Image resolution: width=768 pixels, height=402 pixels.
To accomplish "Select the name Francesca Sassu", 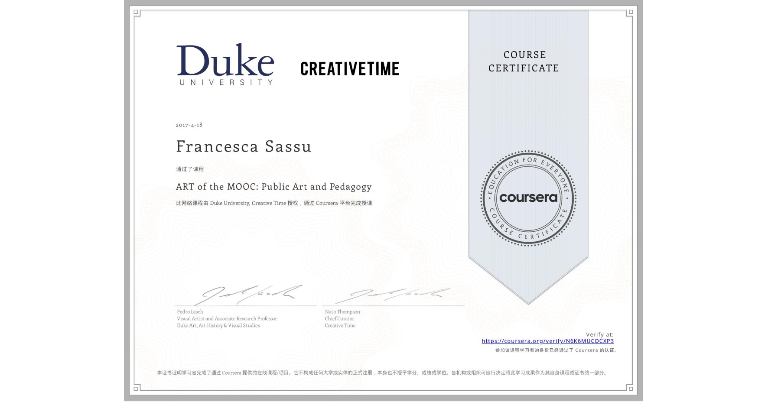I will pyautogui.click(x=244, y=146).
